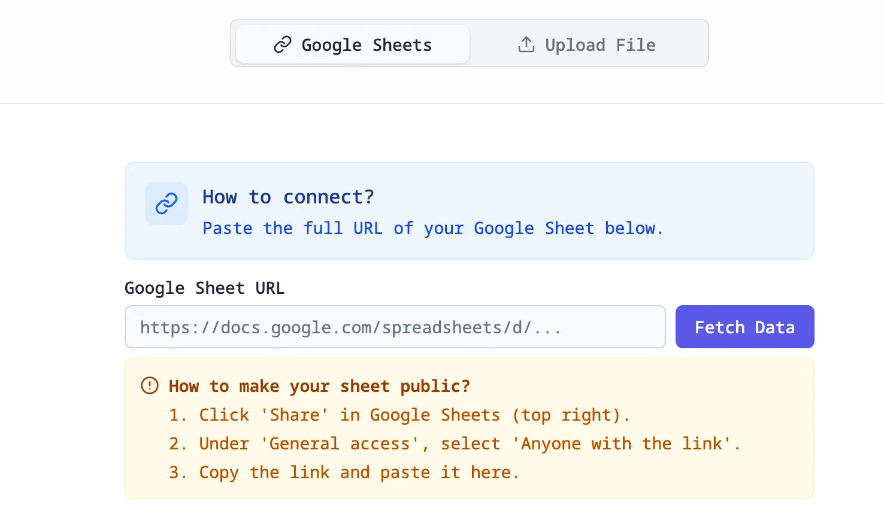Click step 2 about General access

click(x=455, y=444)
